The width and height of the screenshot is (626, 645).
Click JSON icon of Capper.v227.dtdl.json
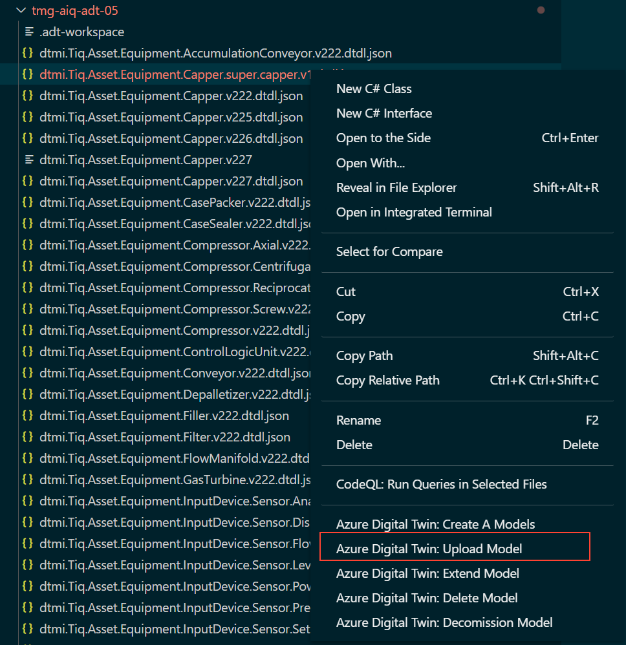click(x=28, y=180)
